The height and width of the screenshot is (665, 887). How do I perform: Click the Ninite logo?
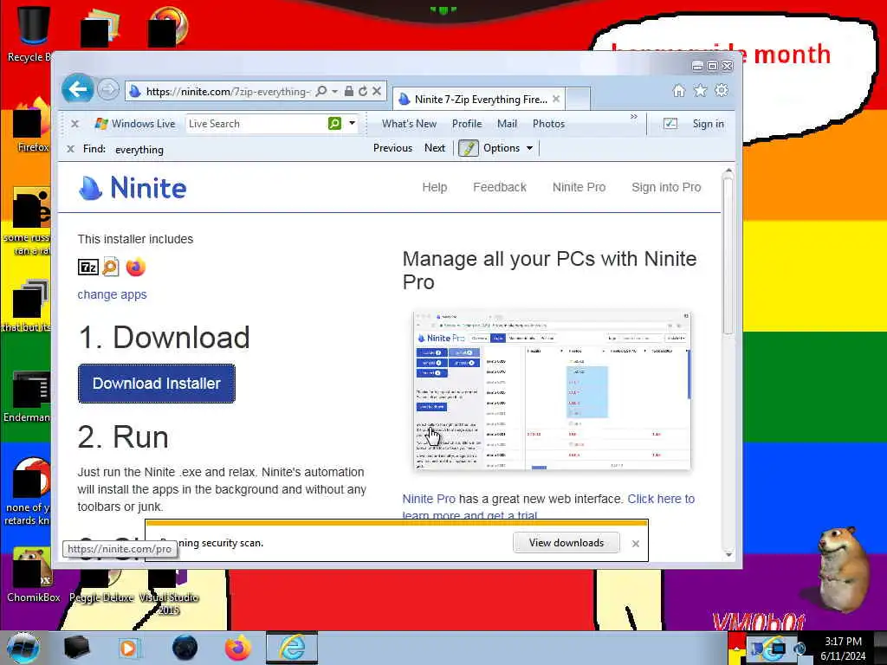click(133, 188)
